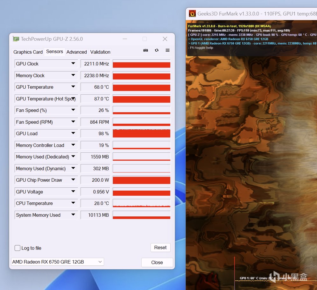Image resolution: width=317 pixels, height=290 pixels.
Task: Click the 200.0 W power draw value
Action: pyautogui.click(x=95, y=180)
